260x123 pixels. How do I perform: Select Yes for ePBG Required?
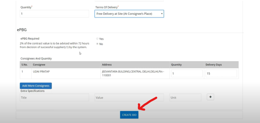pos(97,39)
